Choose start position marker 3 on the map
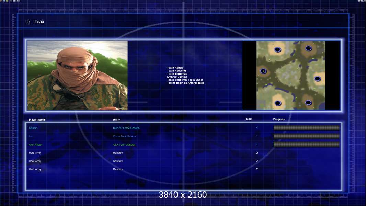 (309, 48)
